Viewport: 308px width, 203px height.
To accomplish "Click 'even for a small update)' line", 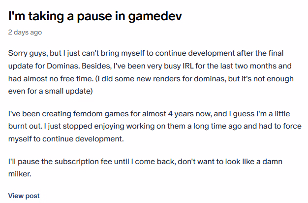I will [x=51, y=91].
